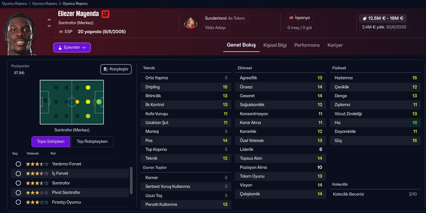
Task: Switch to the Performans tab
Action: (307, 45)
